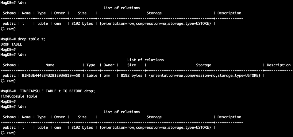Click the Owner header in the last listing
The width and height of the screenshot is (293, 137).
click(60, 117)
